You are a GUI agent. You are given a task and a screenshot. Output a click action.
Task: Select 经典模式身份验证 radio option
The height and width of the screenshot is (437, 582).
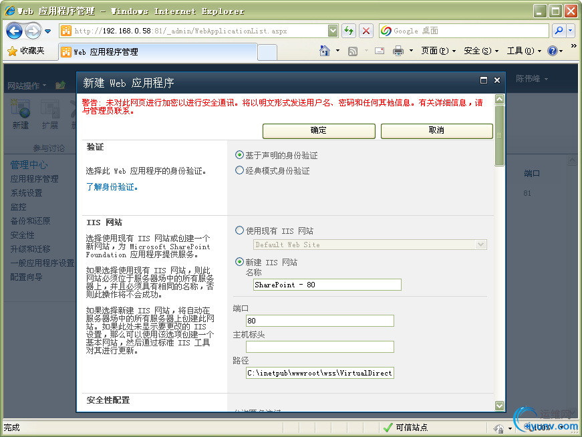click(x=239, y=170)
